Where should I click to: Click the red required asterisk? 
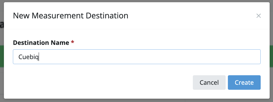click(73, 42)
